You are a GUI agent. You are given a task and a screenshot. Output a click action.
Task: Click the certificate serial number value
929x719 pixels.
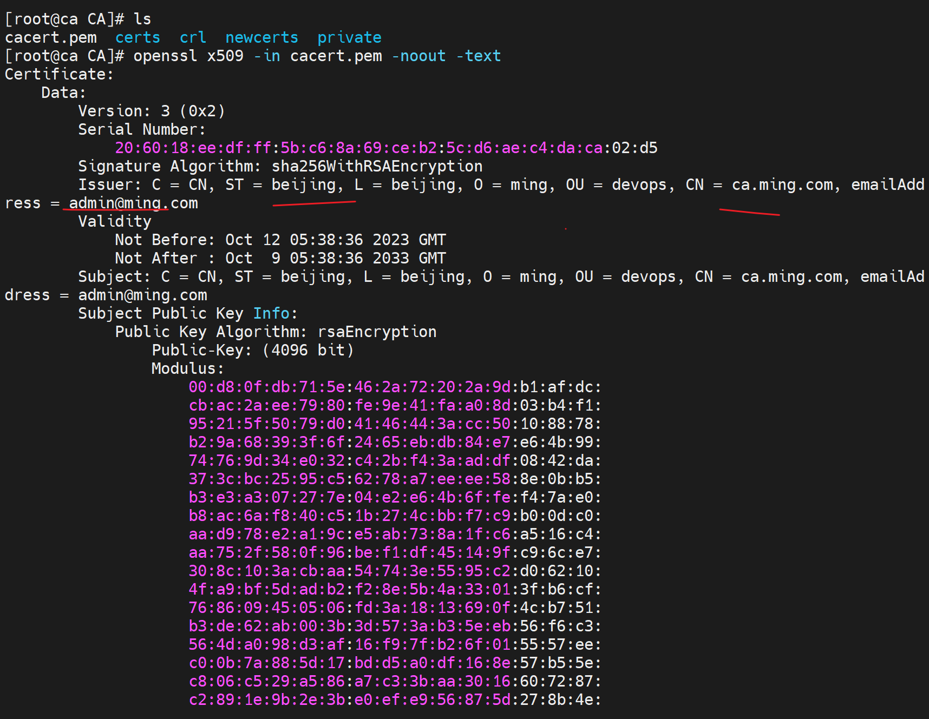(386, 148)
